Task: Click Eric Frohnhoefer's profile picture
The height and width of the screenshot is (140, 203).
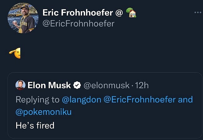Action: (23, 18)
